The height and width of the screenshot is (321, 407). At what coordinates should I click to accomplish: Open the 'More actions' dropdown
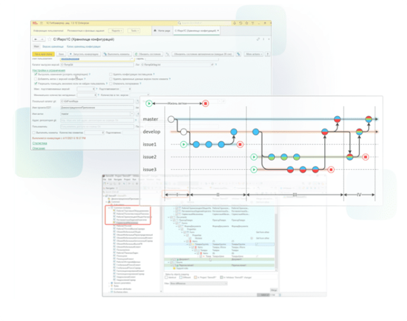pos(252,54)
